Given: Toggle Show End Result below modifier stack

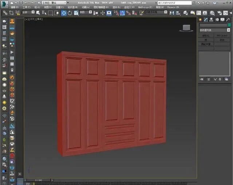Looking at the screenshot, I should click(209, 79).
